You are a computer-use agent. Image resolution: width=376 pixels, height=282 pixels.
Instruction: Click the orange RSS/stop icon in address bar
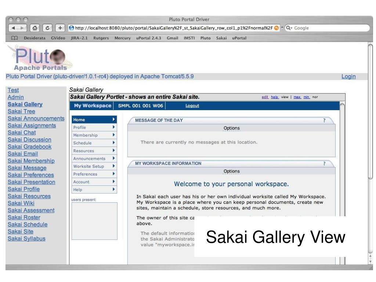[x=276, y=28]
